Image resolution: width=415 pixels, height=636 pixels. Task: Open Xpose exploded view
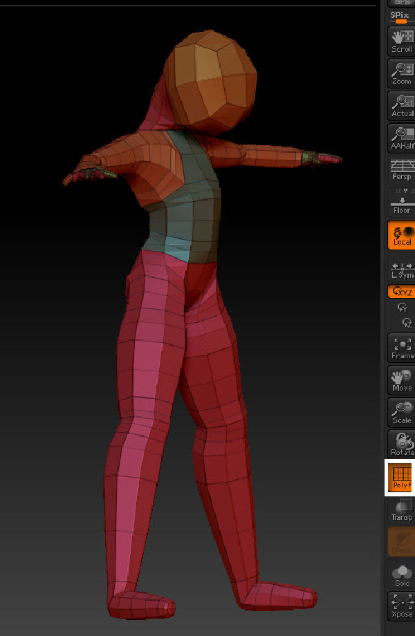coord(401,606)
